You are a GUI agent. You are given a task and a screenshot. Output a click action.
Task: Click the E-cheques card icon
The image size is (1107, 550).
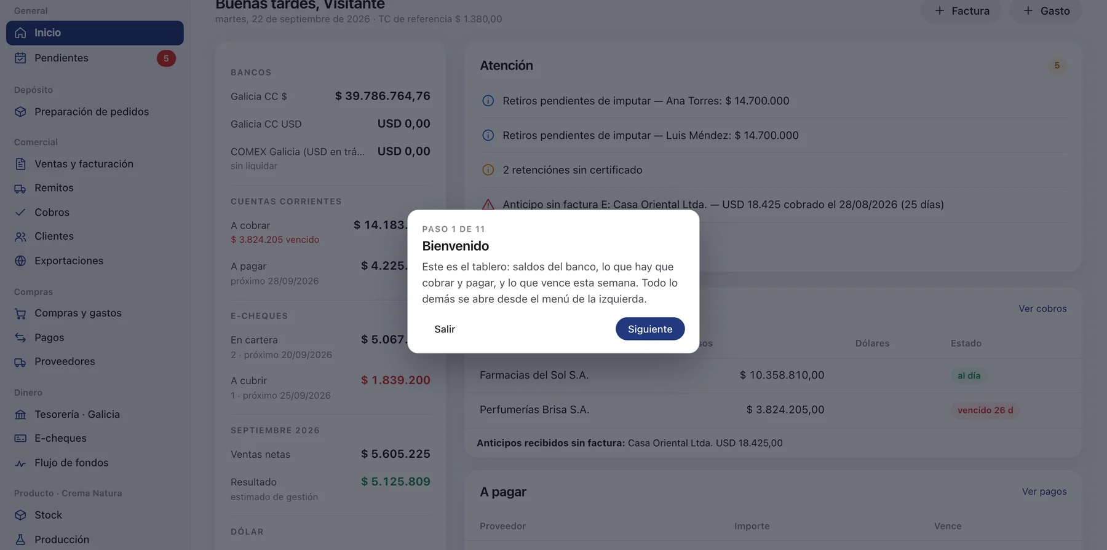point(20,438)
